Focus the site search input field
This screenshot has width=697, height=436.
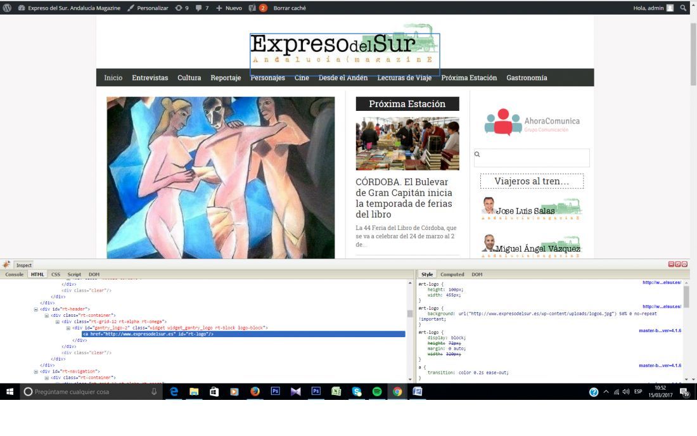532,157
